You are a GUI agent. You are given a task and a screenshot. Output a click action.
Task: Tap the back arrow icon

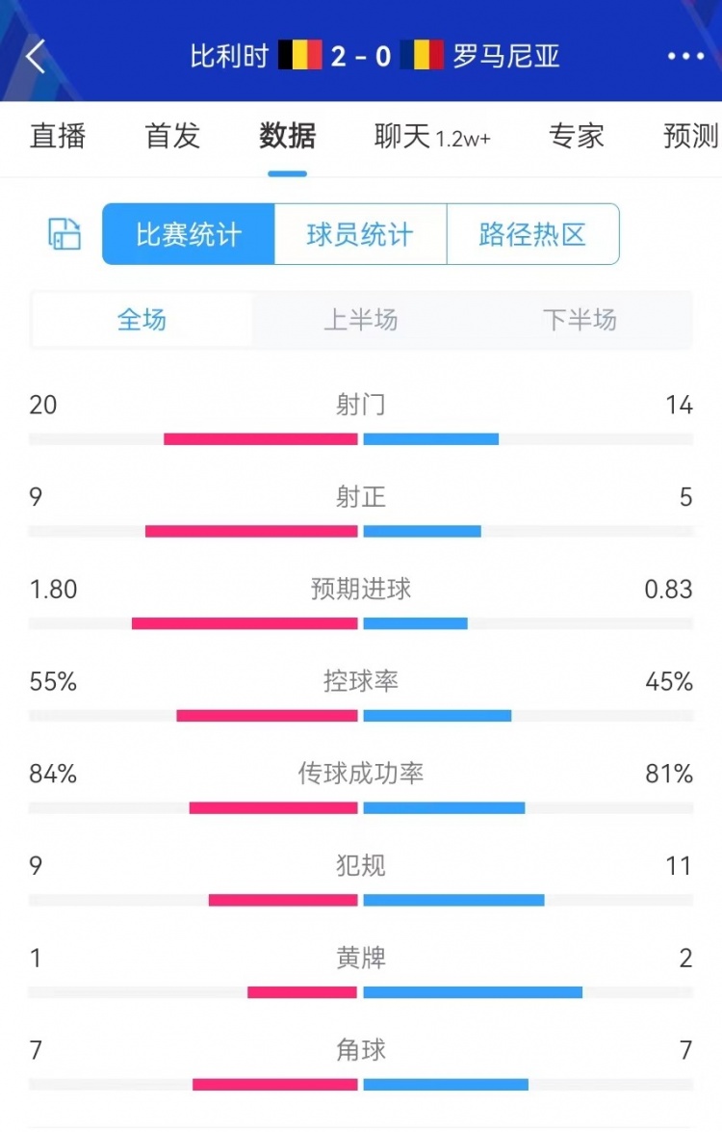pos(36,56)
